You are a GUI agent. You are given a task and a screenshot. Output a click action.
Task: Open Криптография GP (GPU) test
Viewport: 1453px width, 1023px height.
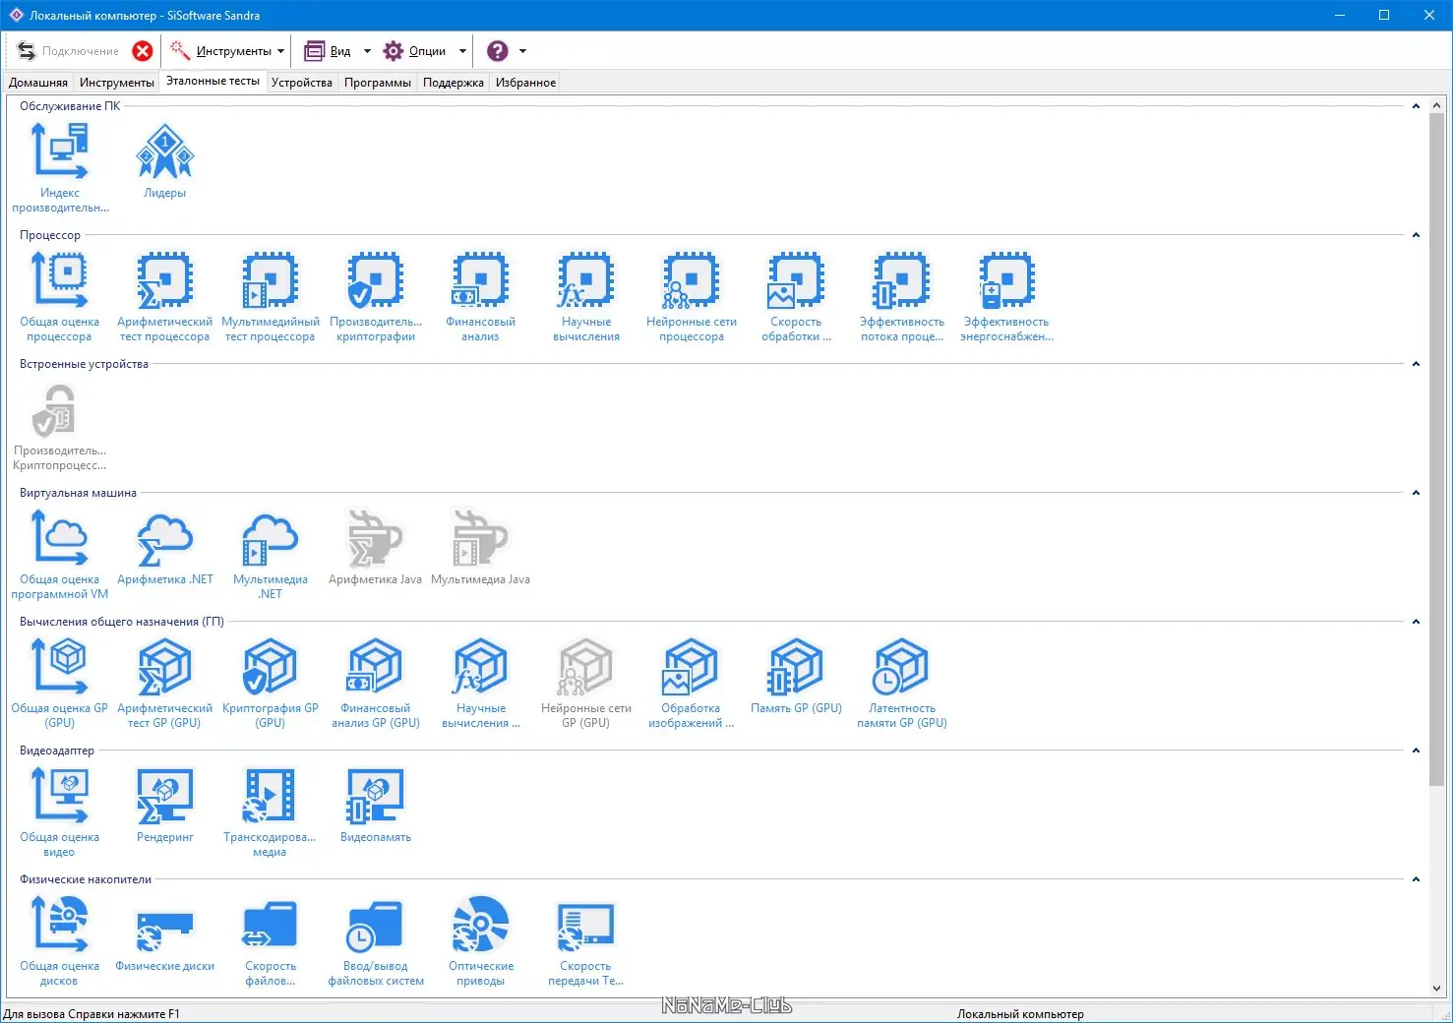click(x=271, y=683)
